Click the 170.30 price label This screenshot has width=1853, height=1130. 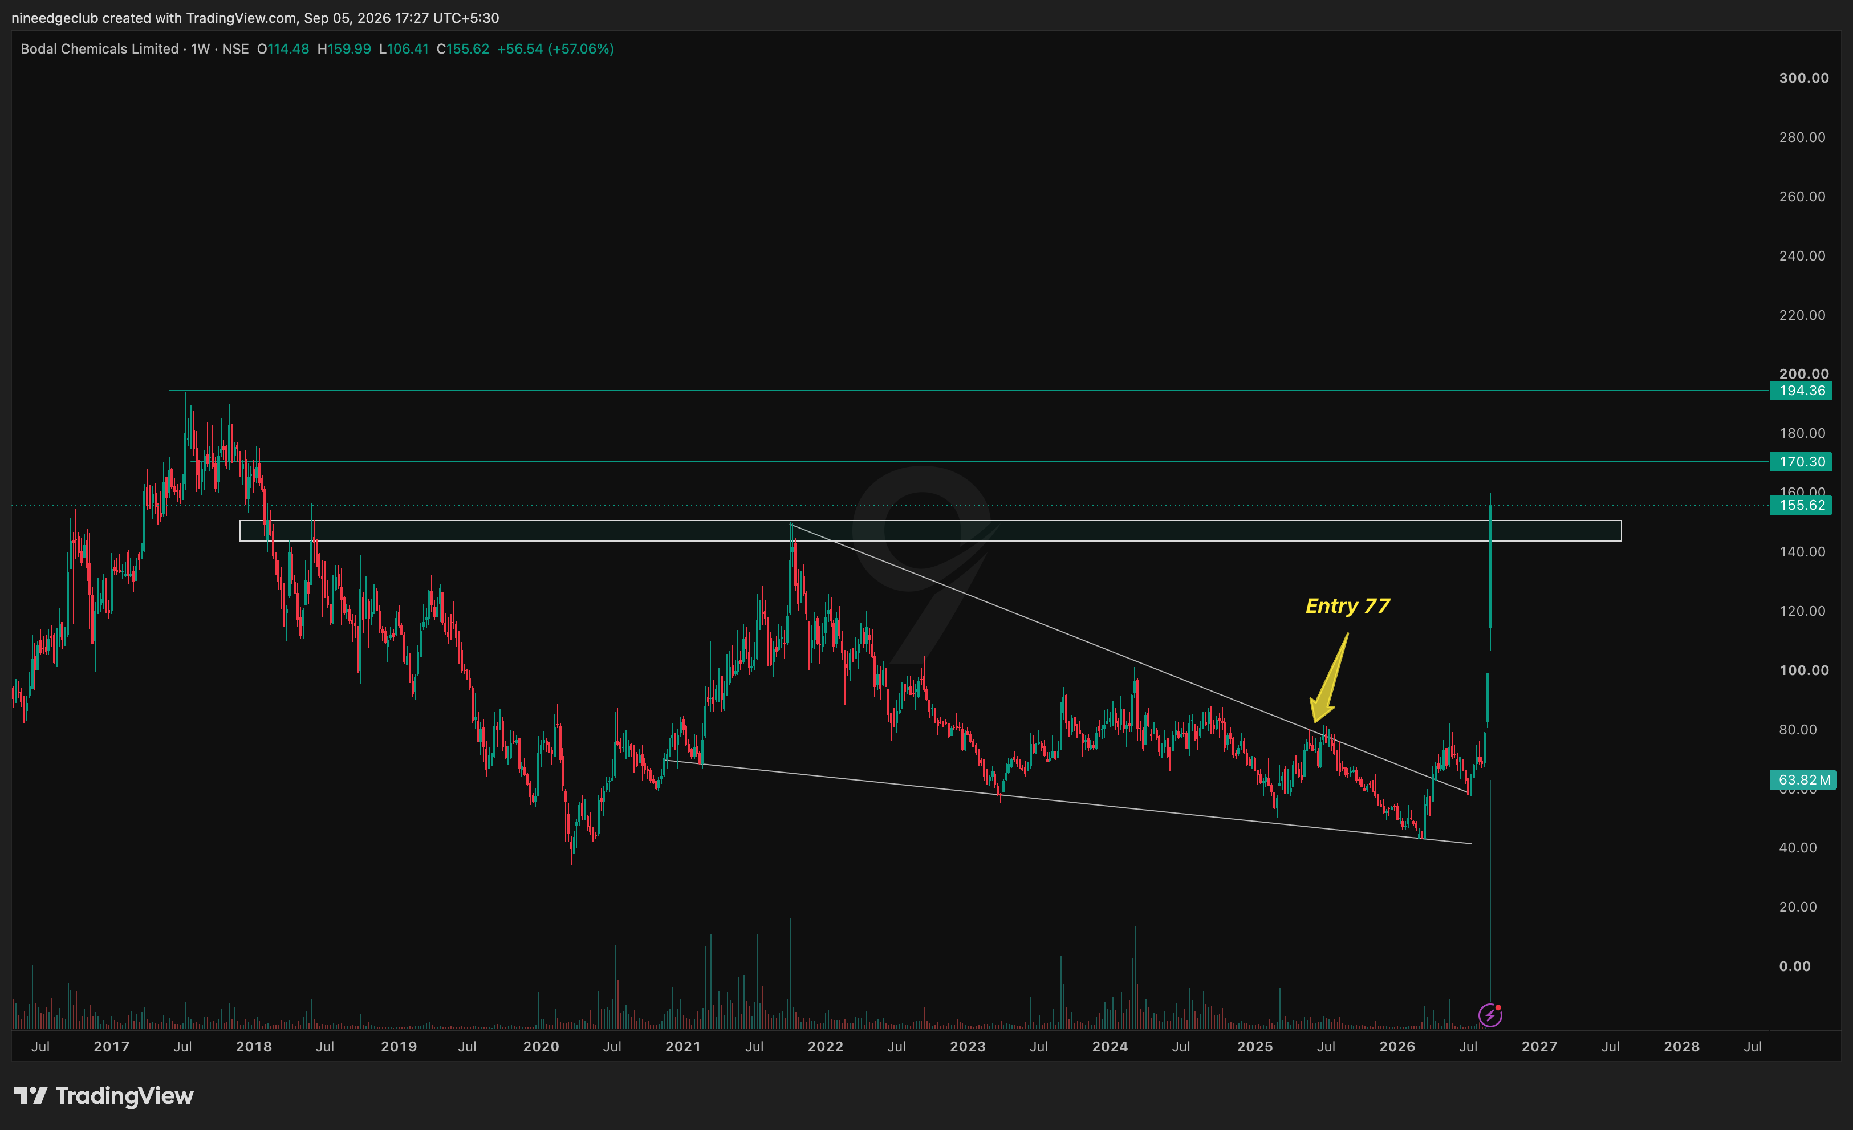pyautogui.click(x=1801, y=462)
